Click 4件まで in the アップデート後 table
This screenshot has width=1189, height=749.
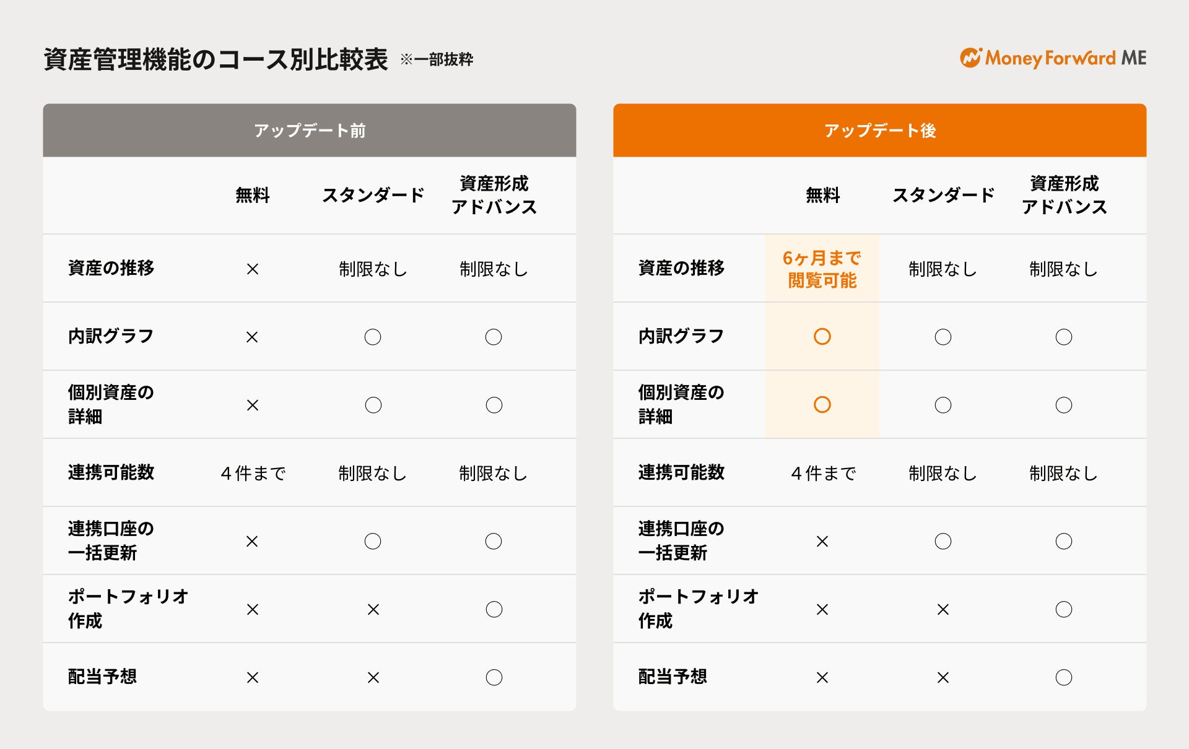pos(823,474)
